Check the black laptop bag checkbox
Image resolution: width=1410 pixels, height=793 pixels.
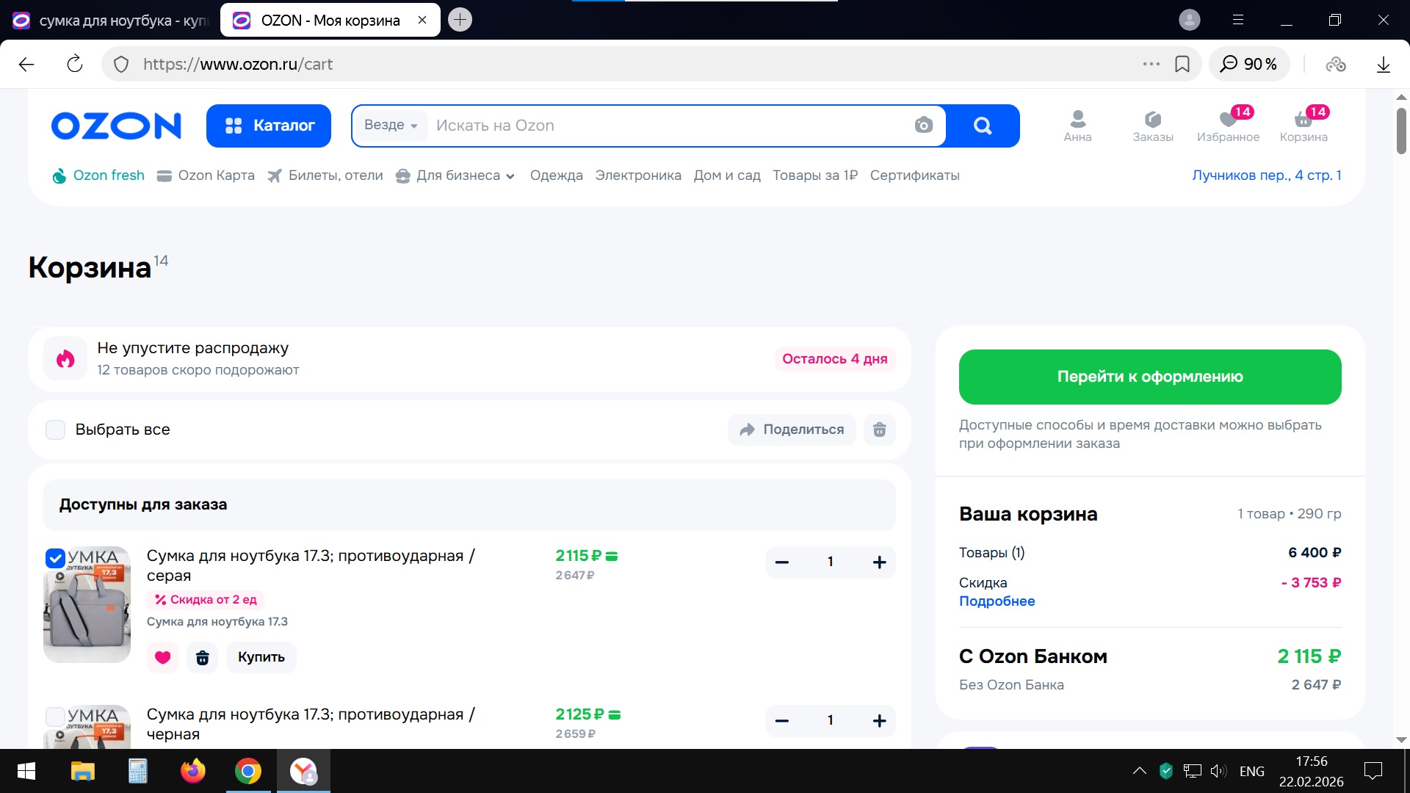click(56, 717)
